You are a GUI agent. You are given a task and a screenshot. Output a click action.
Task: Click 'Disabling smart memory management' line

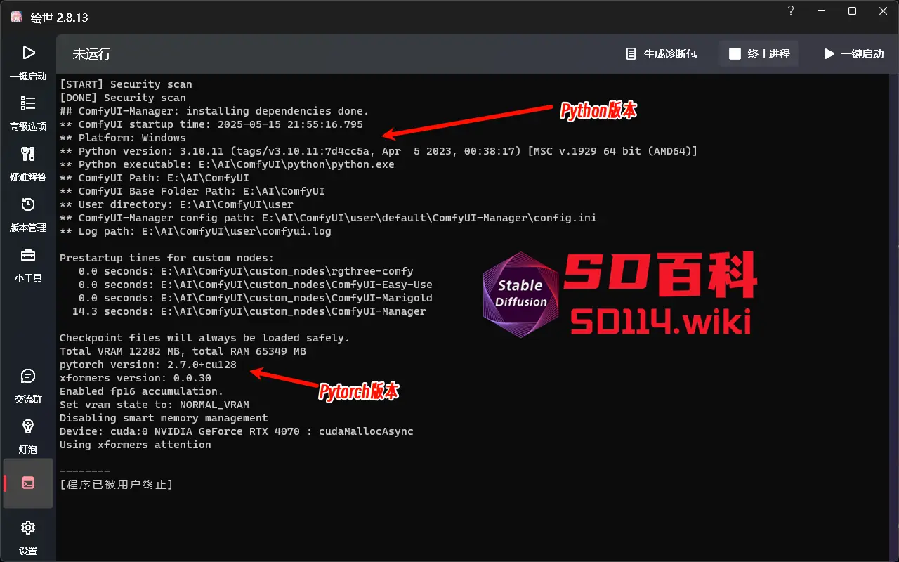tap(164, 418)
